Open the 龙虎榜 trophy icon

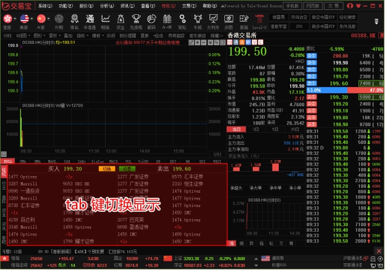pyautogui.click(x=137, y=20)
